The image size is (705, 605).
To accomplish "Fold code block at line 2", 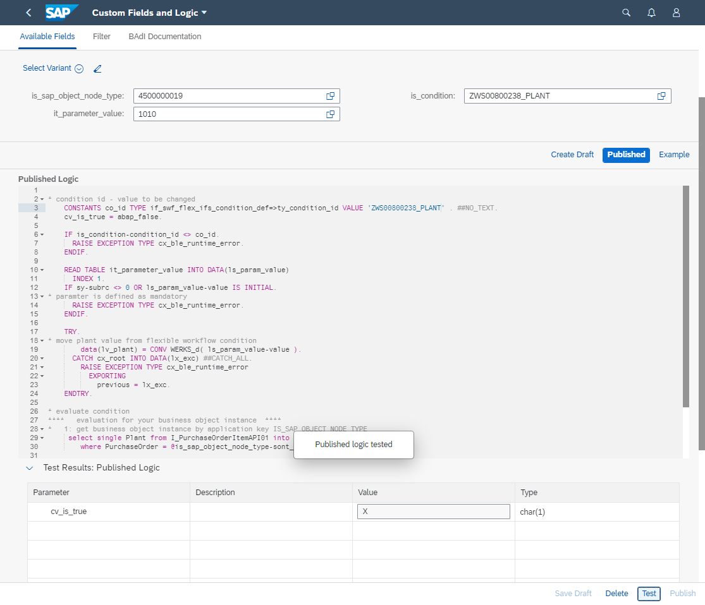I will (x=42, y=199).
